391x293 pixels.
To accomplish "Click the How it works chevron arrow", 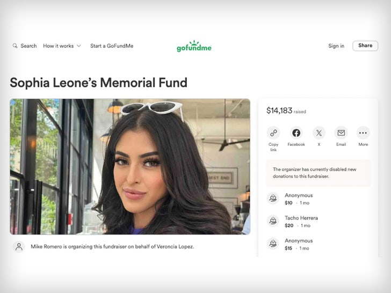I will (x=79, y=46).
